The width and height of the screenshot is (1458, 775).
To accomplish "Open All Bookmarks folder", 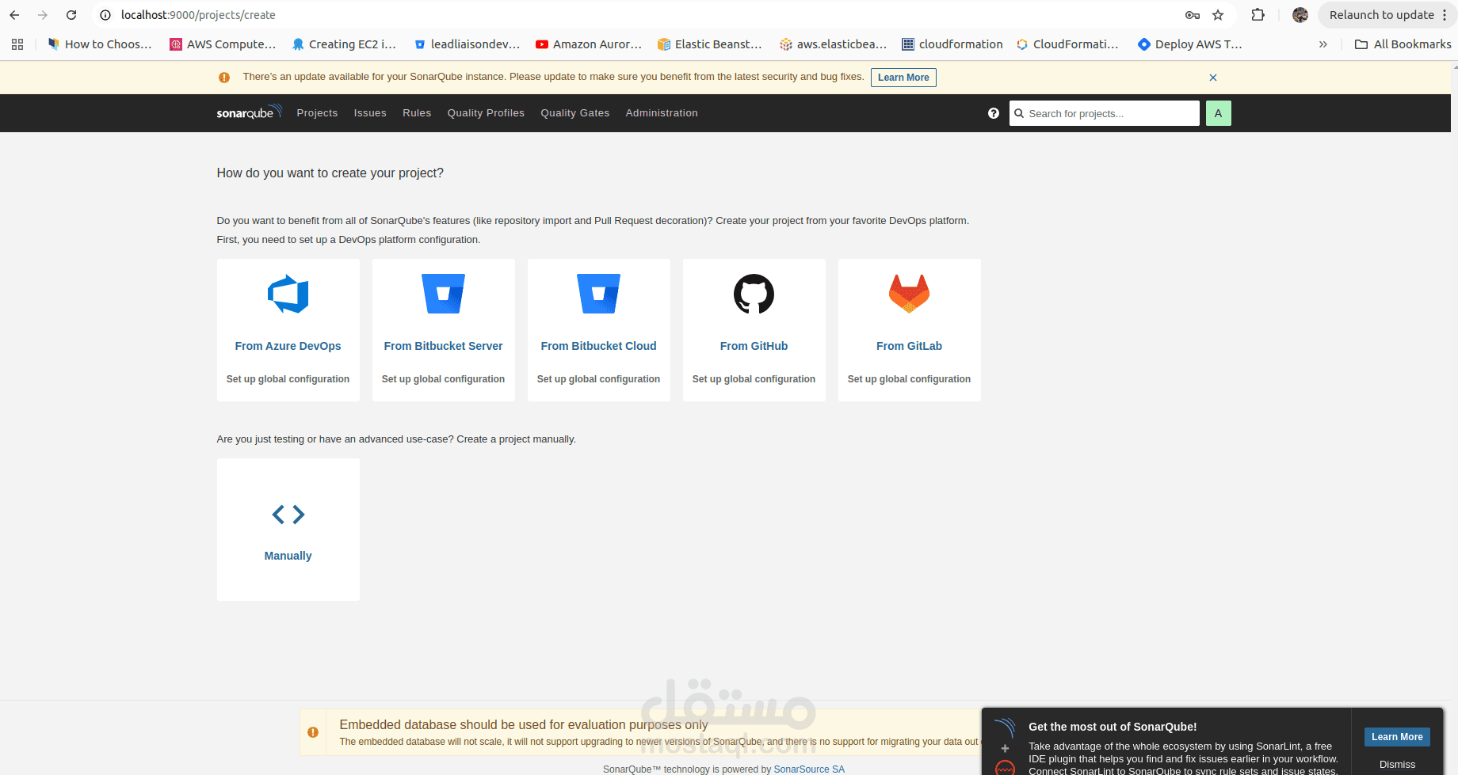I will pos(1403,44).
